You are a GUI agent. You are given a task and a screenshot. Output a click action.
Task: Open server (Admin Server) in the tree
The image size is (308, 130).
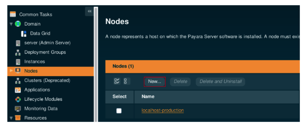coord(47,43)
